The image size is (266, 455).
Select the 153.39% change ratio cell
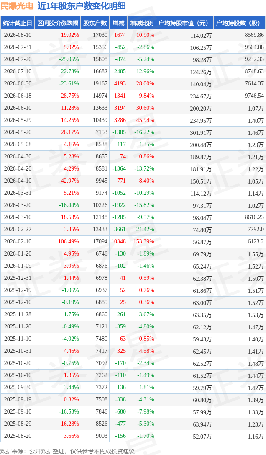[x=143, y=241]
